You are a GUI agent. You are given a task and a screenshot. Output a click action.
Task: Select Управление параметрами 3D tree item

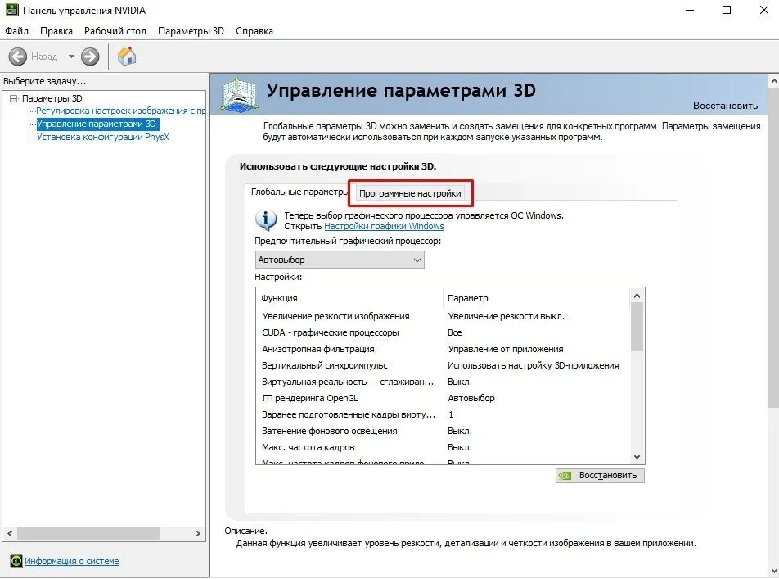[97, 124]
